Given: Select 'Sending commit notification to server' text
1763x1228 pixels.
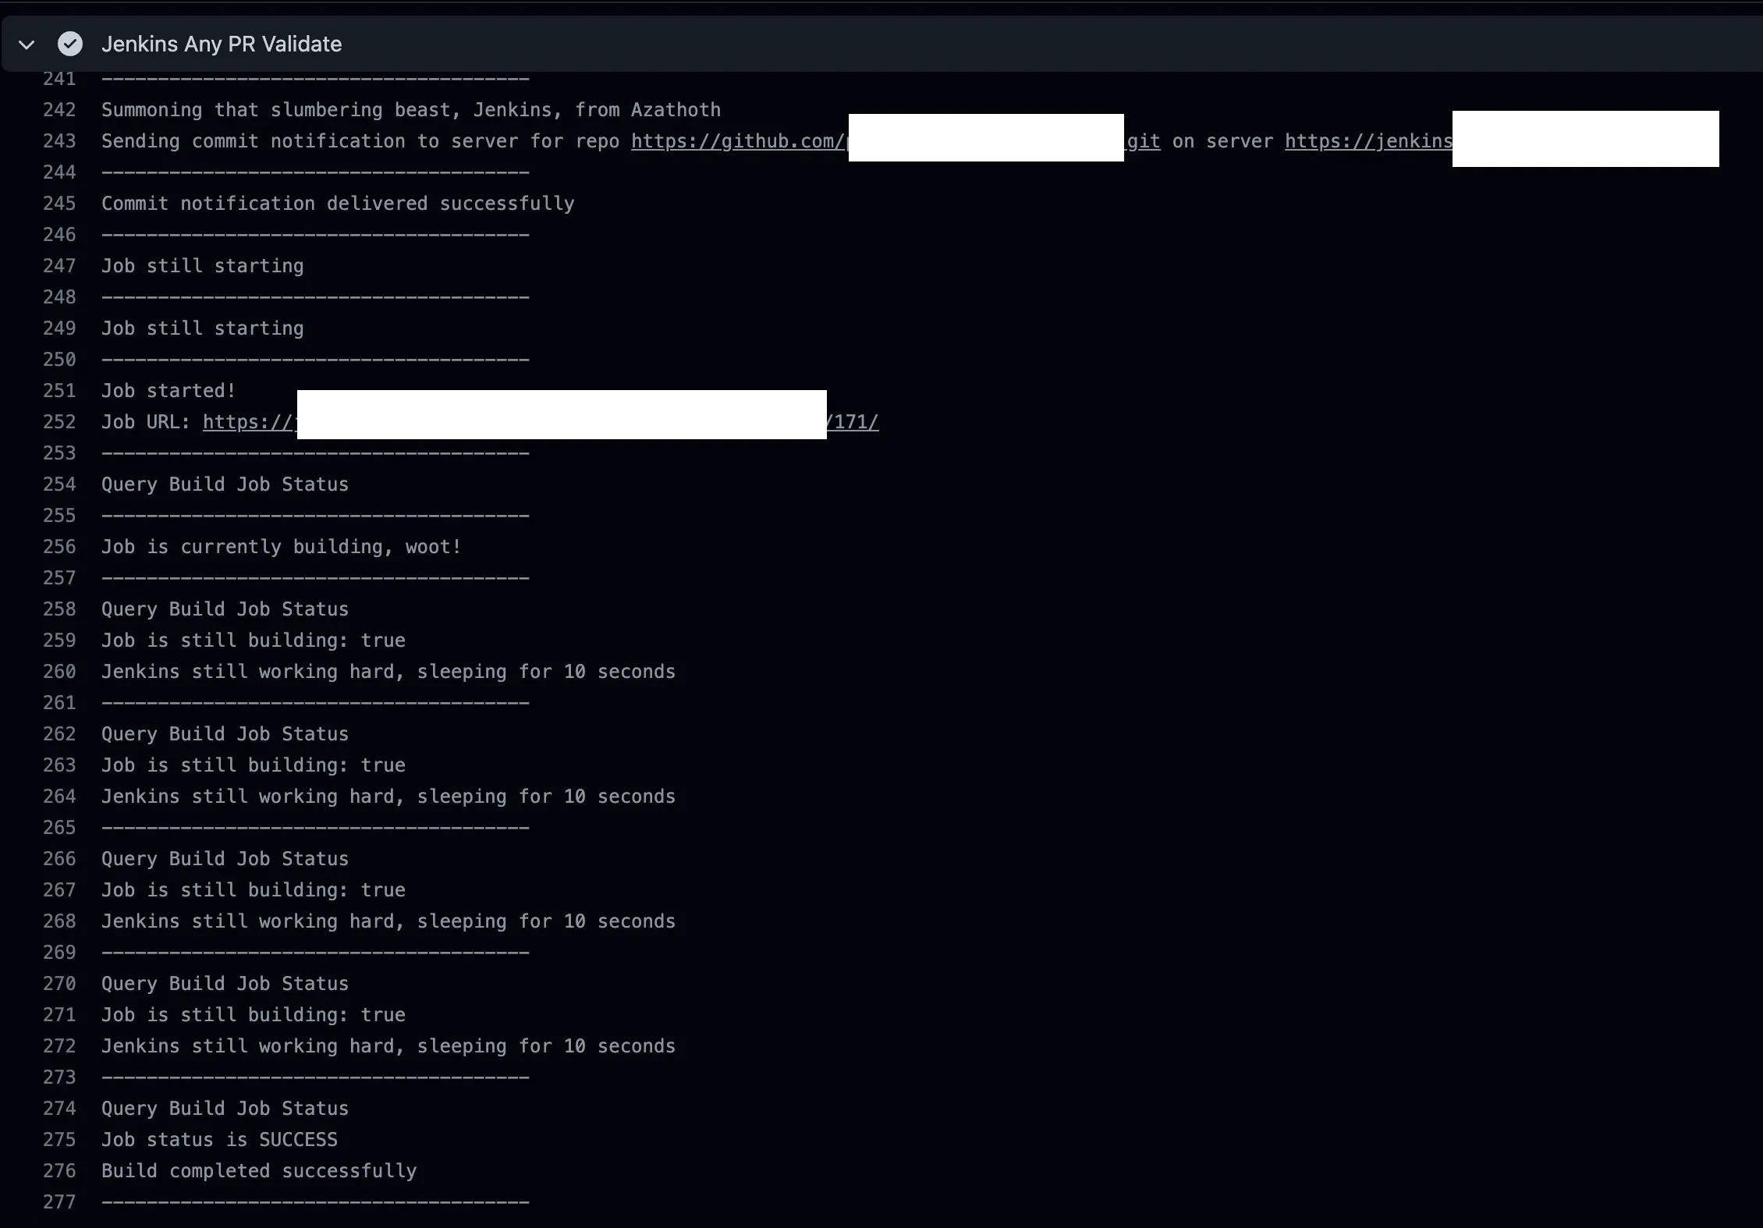Looking at the screenshot, I should pyautogui.click(x=310, y=141).
